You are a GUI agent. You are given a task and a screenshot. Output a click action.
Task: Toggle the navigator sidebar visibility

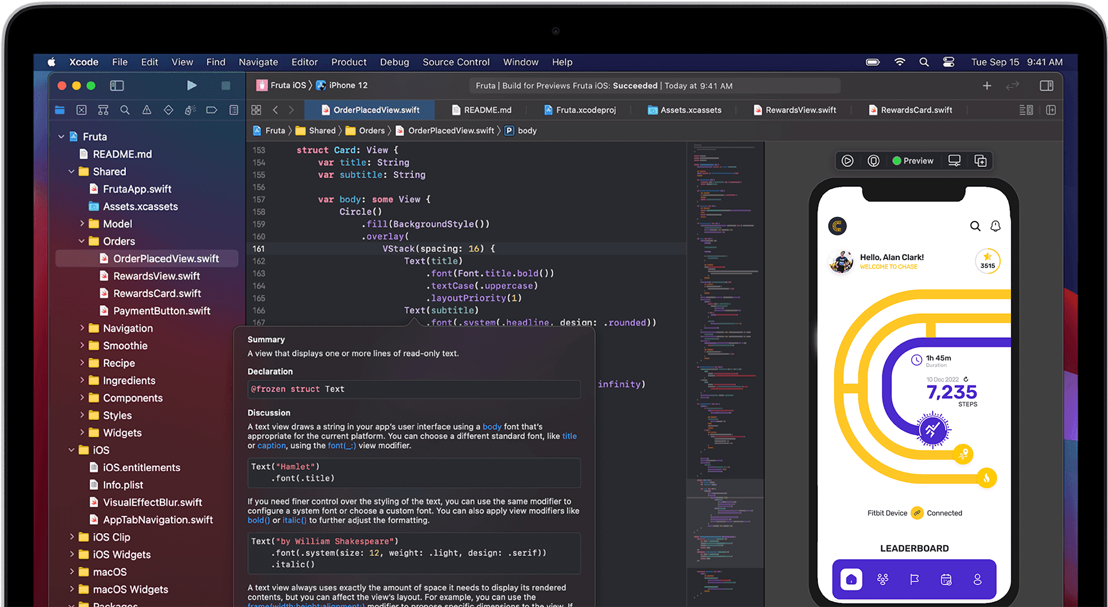pyautogui.click(x=117, y=85)
